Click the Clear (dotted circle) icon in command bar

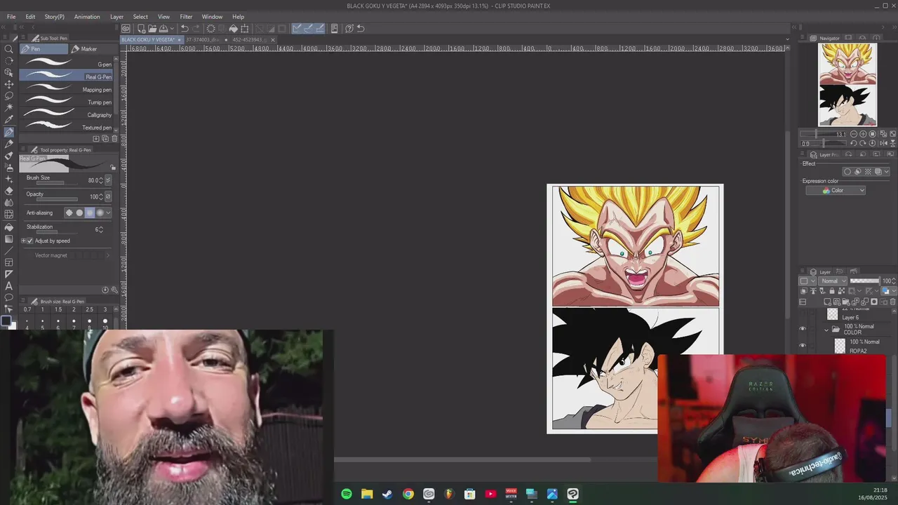[210, 29]
